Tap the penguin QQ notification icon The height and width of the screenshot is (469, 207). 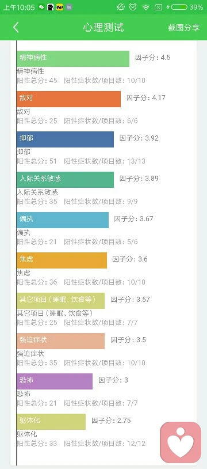click(51, 7)
